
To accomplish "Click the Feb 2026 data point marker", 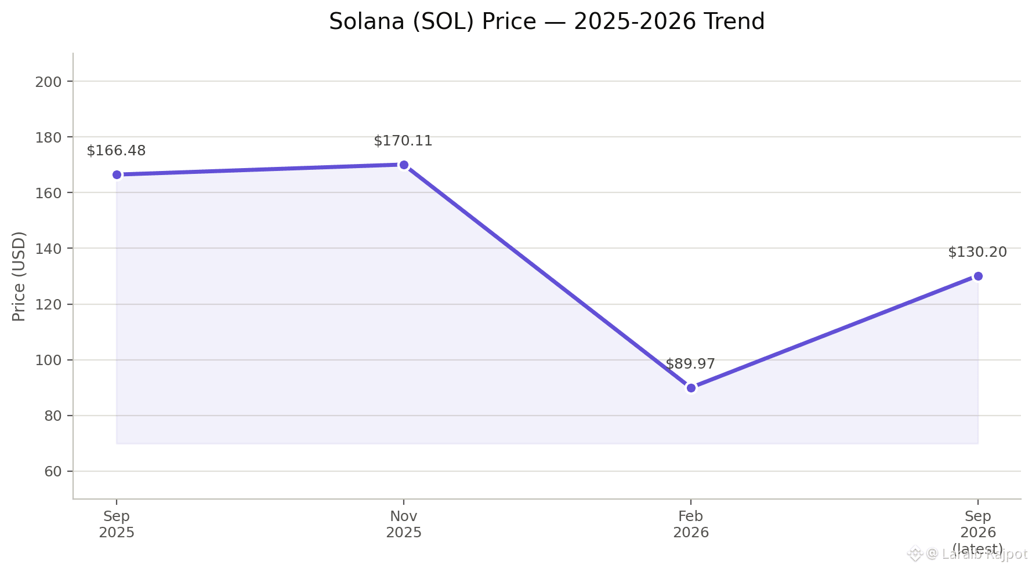I will [x=691, y=388].
